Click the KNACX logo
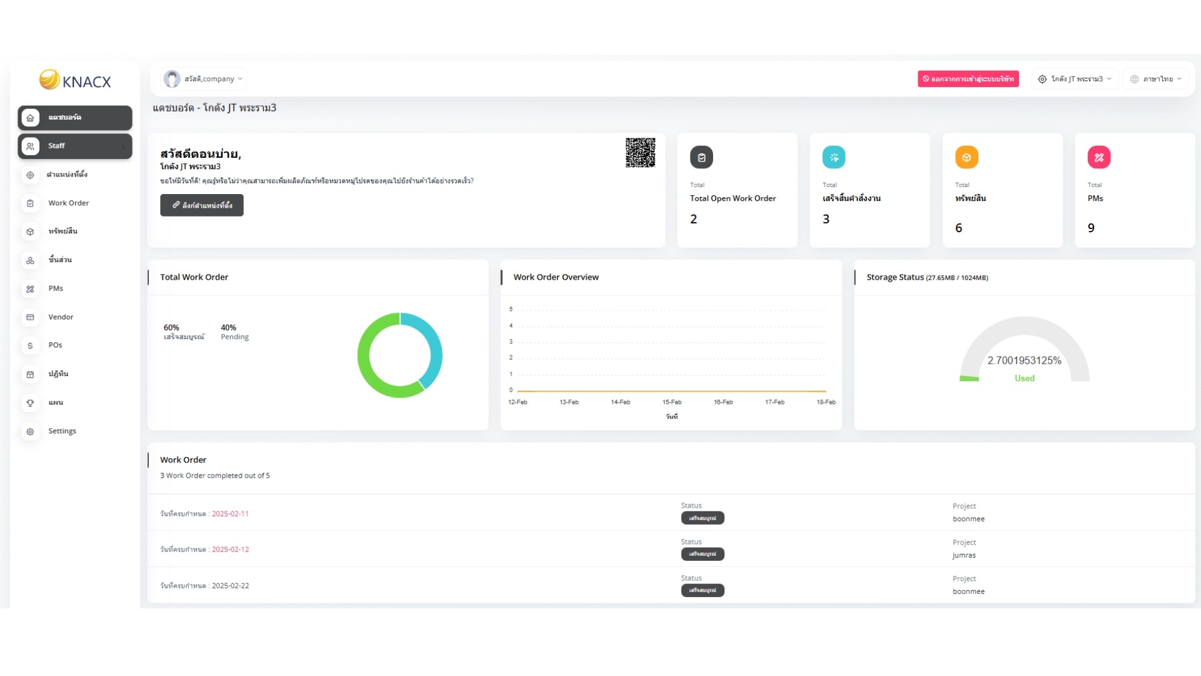 75,81
